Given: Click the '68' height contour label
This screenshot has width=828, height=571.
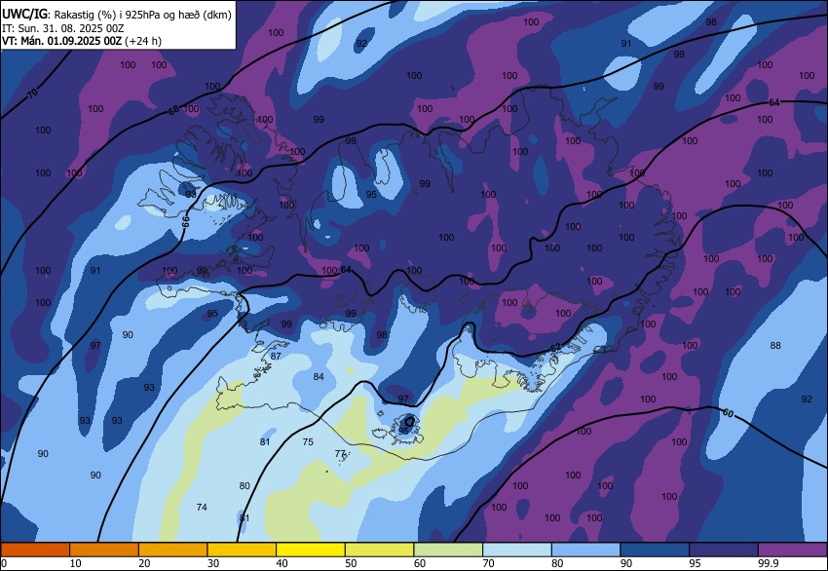Looking at the screenshot, I should 173,110.
